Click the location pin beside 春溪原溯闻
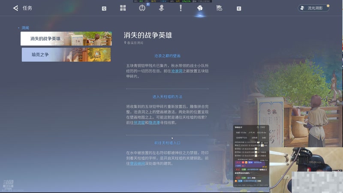The height and width of the screenshot is (193, 343). [x=125, y=42]
